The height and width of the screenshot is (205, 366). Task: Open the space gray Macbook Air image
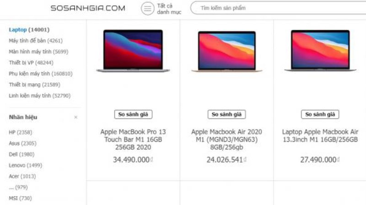click(320, 51)
